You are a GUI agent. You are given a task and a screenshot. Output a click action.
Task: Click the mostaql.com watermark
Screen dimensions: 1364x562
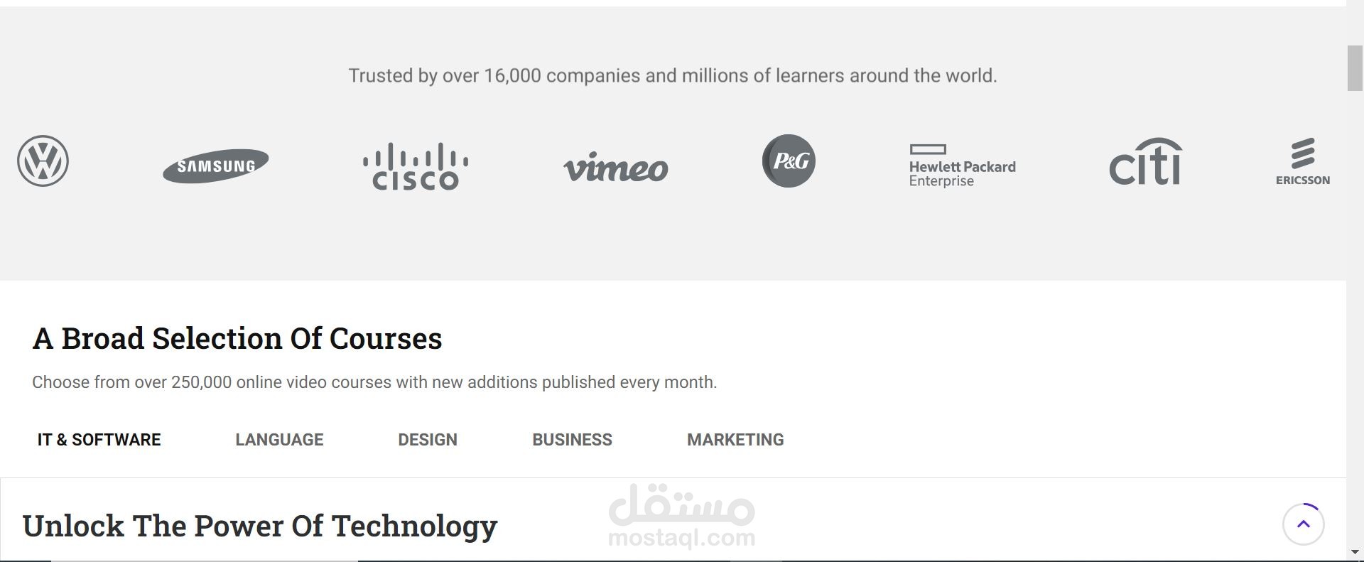coord(681,517)
